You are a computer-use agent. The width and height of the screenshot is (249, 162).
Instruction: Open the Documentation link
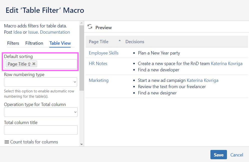coord(55,32)
